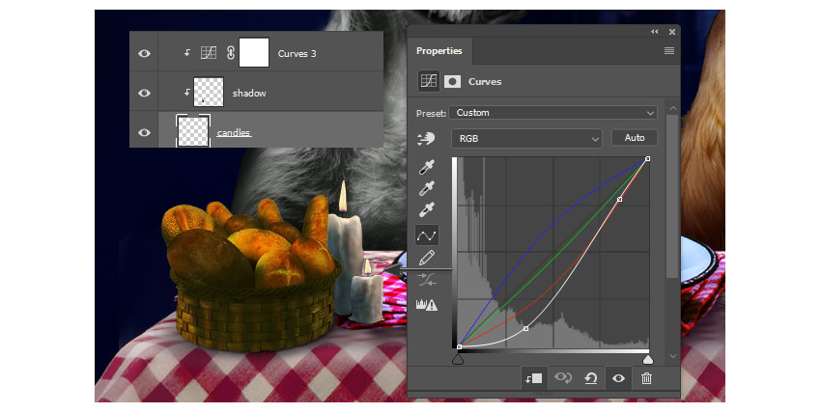Toggle the Curves 3 mask link icon

[x=231, y=53]
